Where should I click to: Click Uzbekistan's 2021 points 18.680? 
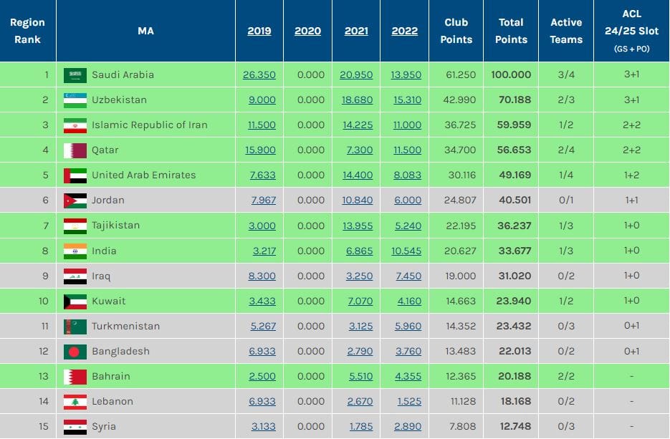coord(357,100)
